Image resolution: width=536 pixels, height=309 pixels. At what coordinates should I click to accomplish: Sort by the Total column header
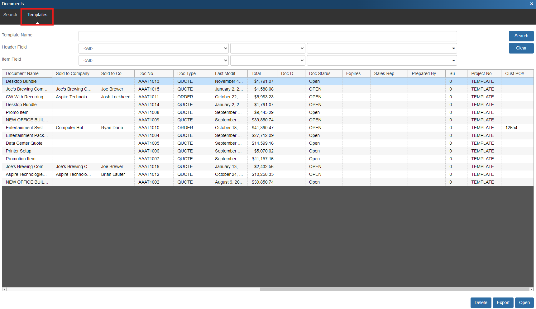tap(262, 73)
